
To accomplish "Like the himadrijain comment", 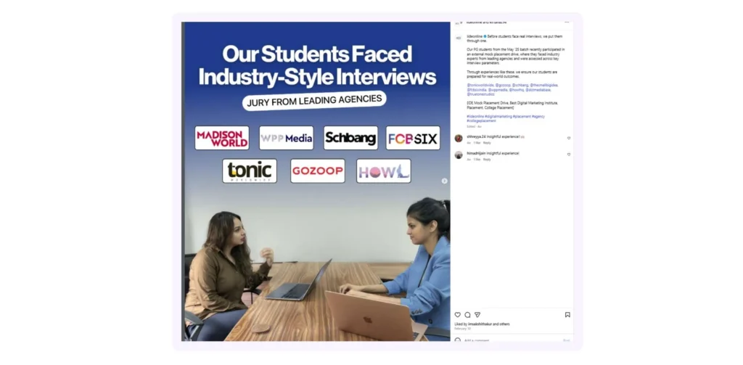I will [x=569, y=155].
